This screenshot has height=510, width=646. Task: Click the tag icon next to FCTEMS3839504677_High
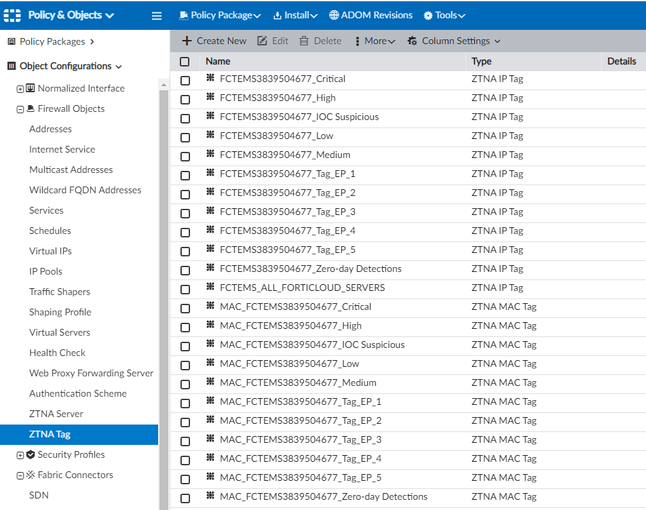pos(210,96)
